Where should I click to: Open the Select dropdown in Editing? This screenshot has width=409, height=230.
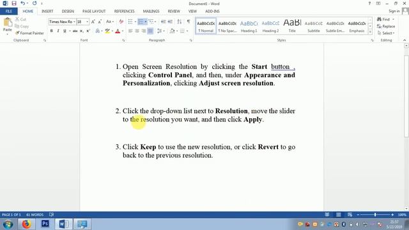point(386,33)
